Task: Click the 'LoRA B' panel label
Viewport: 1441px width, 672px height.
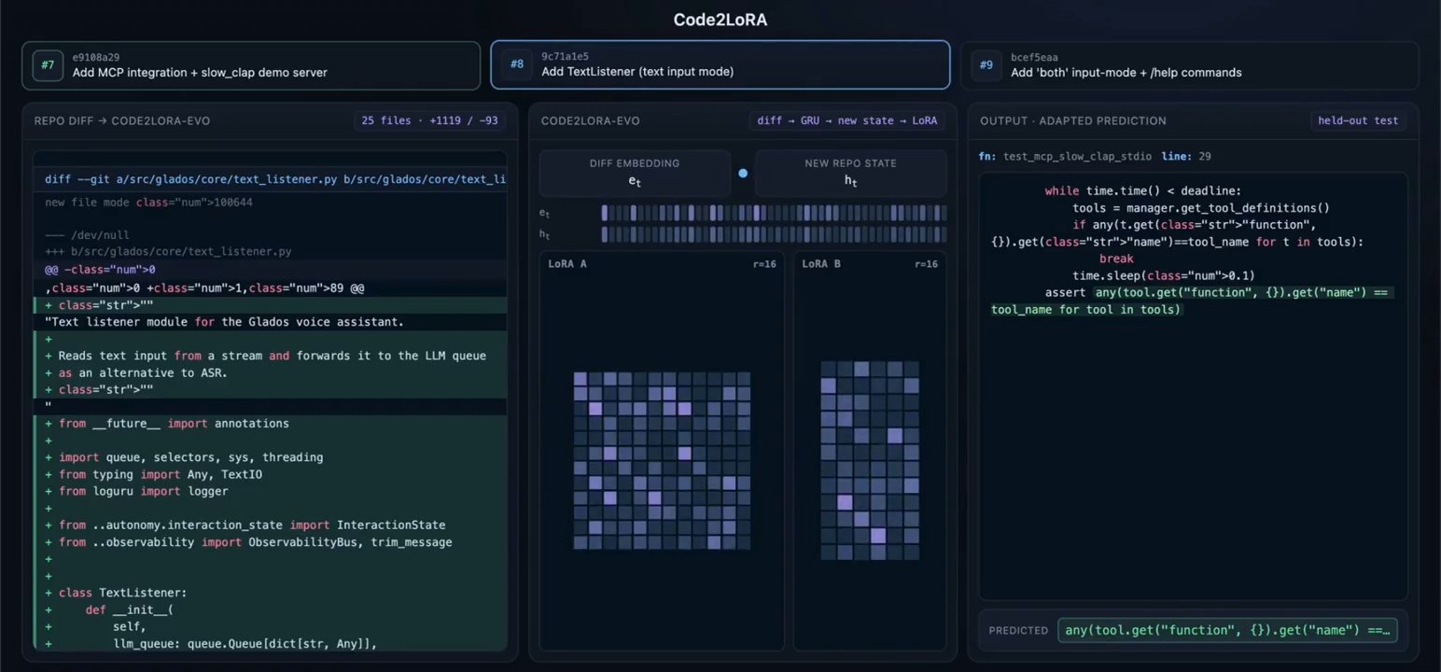Action: tap(821, 264)
